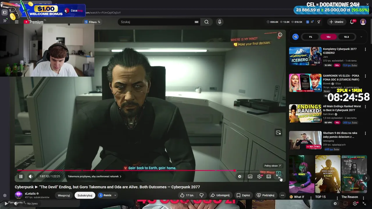Mute the video volume speaker
Viewport: 372px width, 209px height.
point(31,176)
